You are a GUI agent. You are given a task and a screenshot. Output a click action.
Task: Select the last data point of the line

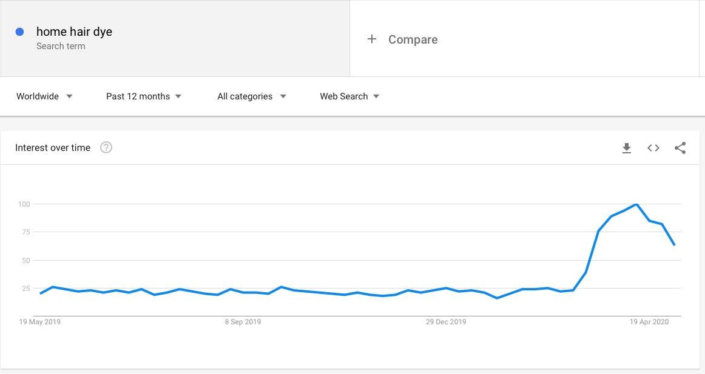click(675, 245)
